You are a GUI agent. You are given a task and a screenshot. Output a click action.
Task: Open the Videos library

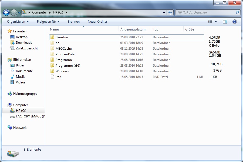click(x=21, y=82)
